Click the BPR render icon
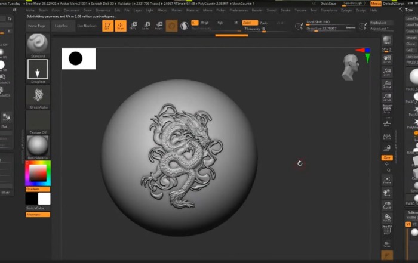418x263 pixels. coord(386,41)
